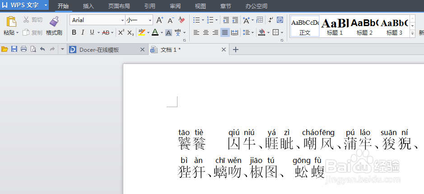Image resolution: width=424 pixels, height=194 pixels.
Task: Open the paragraph dialog launcher
Action: (x=282, y=41)
